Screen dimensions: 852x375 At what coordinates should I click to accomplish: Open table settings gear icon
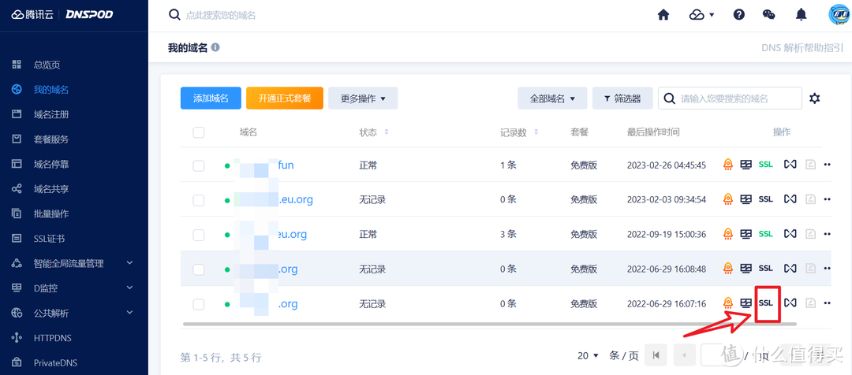pos(815,98)
